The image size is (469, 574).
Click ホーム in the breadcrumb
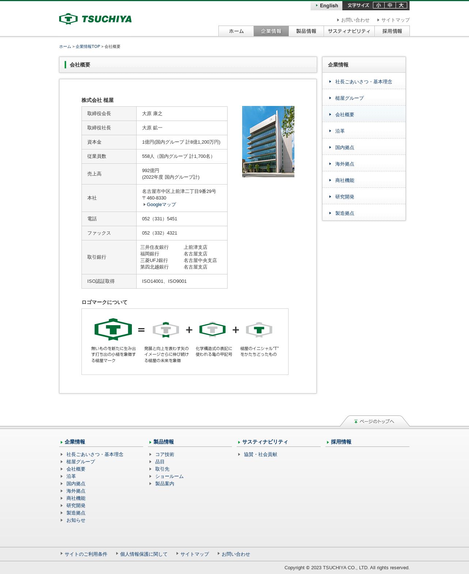click(x=65, y=47)
